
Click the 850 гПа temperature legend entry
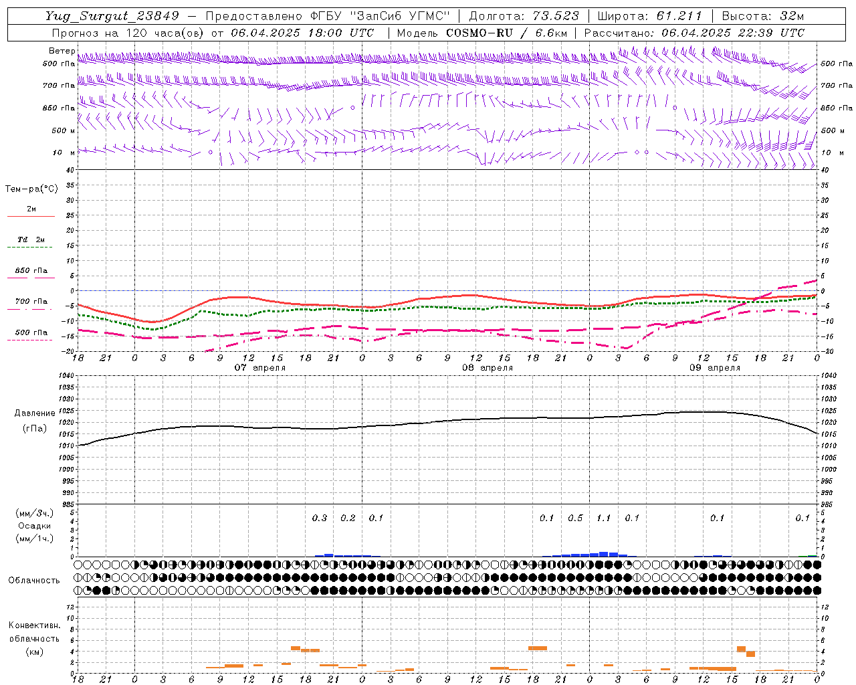click(x=31, y=271)
